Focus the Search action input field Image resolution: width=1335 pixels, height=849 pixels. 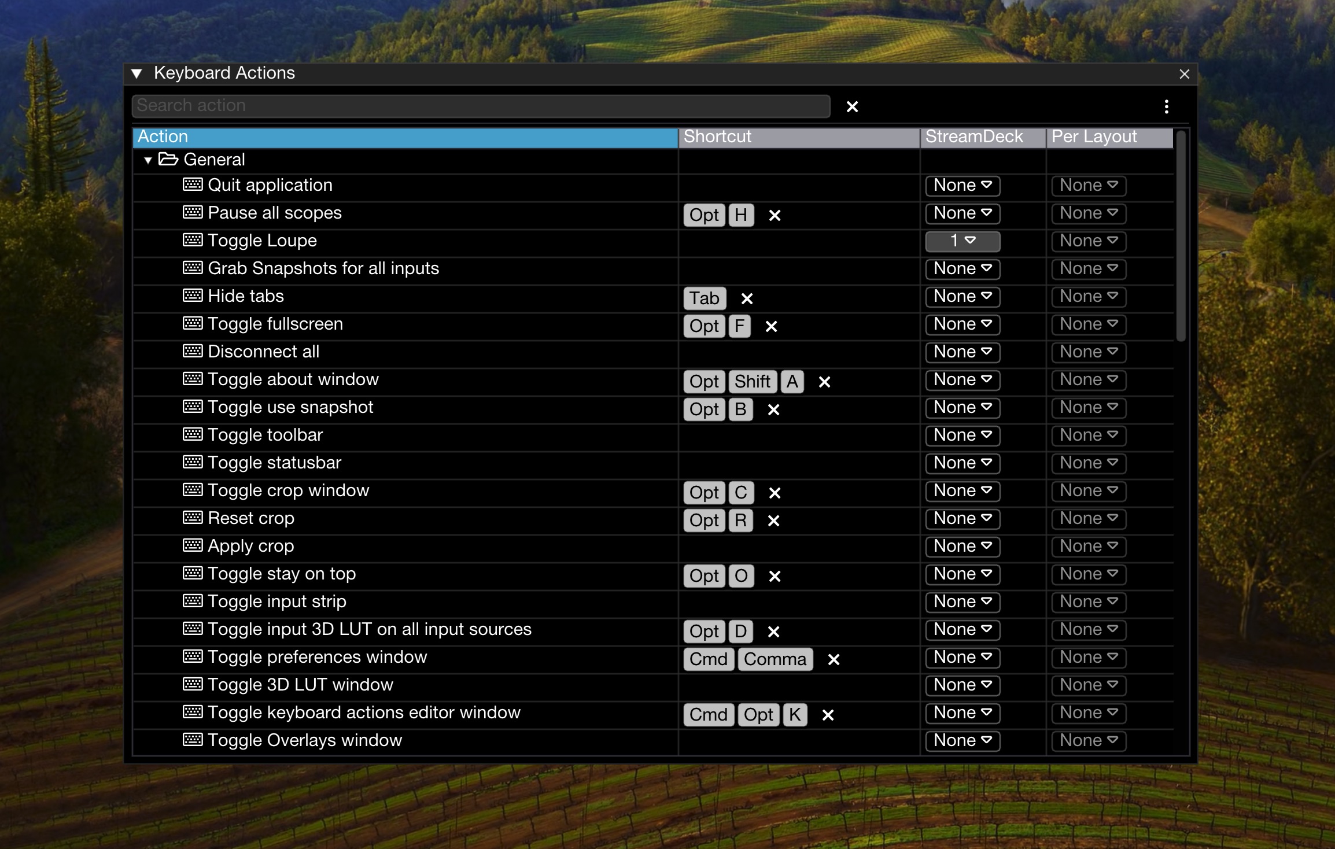(480, 106)
